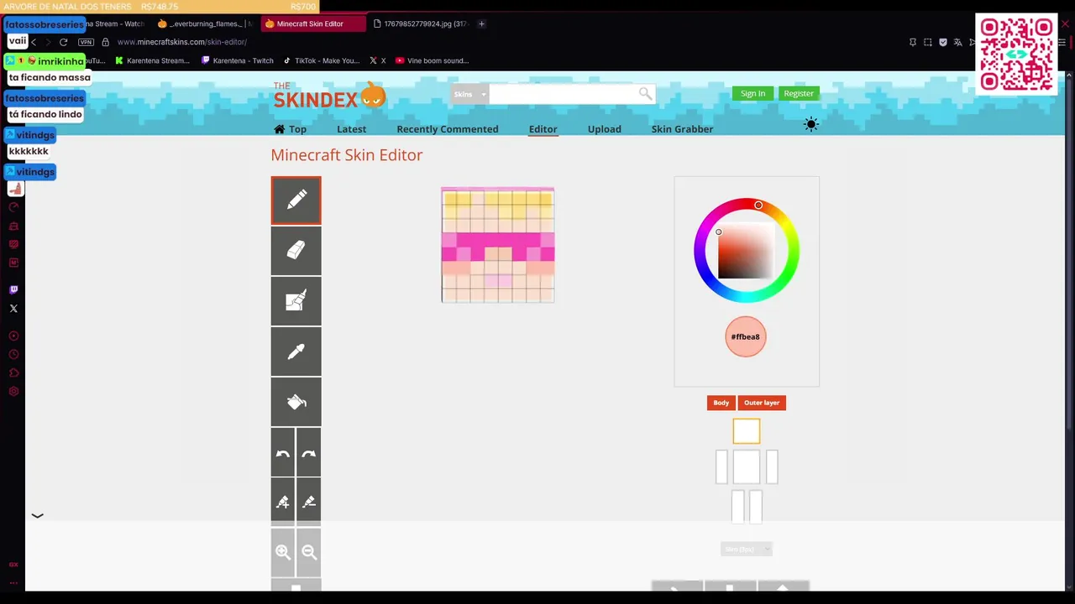Toggle left arm part in body model
Screen dimensions: 1075x604
(721, 467)
